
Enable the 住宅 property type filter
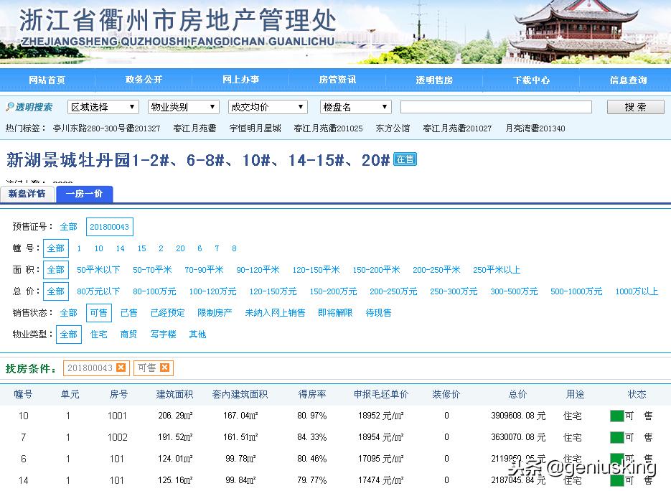pos(99,334)
